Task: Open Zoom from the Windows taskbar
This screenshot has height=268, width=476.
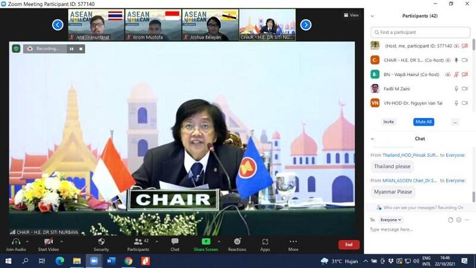Action: (93, 261)
